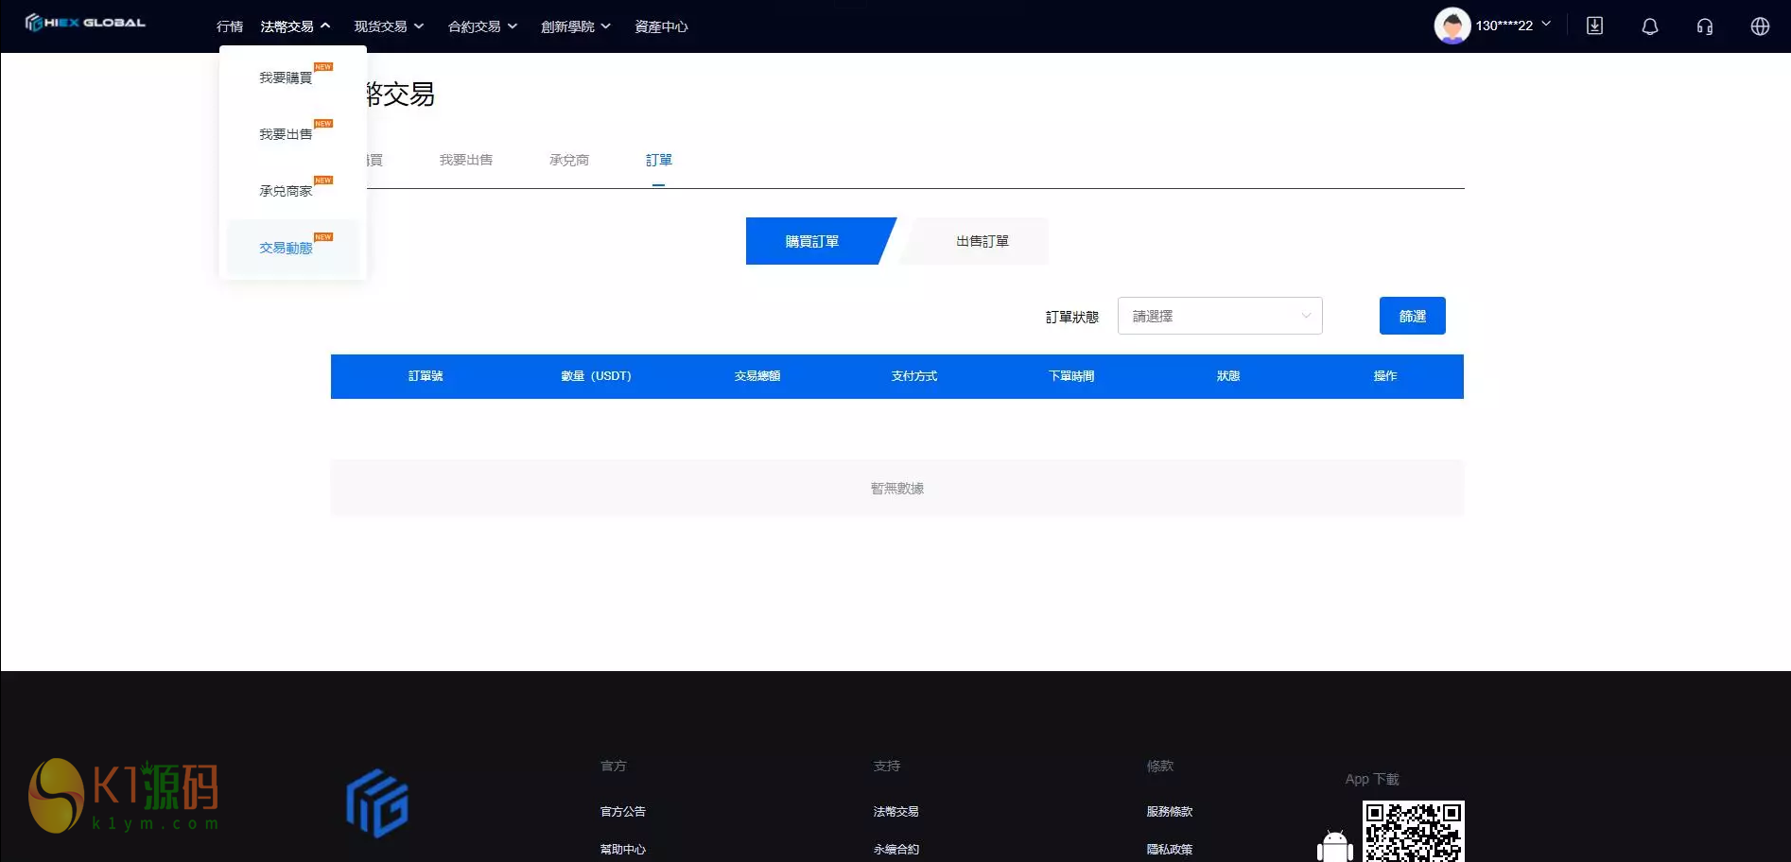Click the user avatar picture

click(1452, 26)
